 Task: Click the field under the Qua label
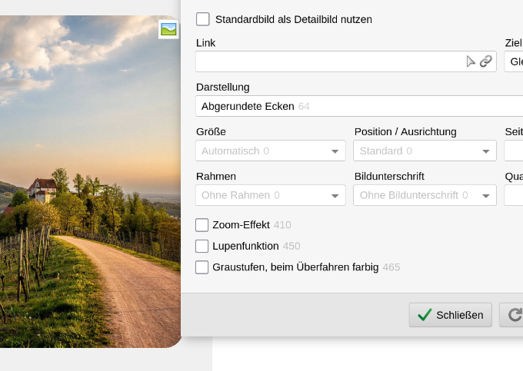pos(514,196)
